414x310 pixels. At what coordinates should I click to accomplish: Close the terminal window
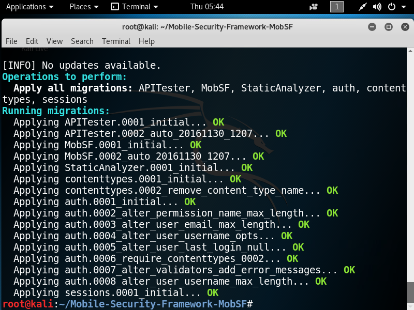click(405, 27)
